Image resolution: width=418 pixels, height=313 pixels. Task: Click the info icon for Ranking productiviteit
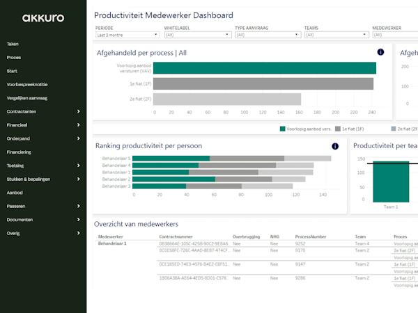click(x=335, y=146)
